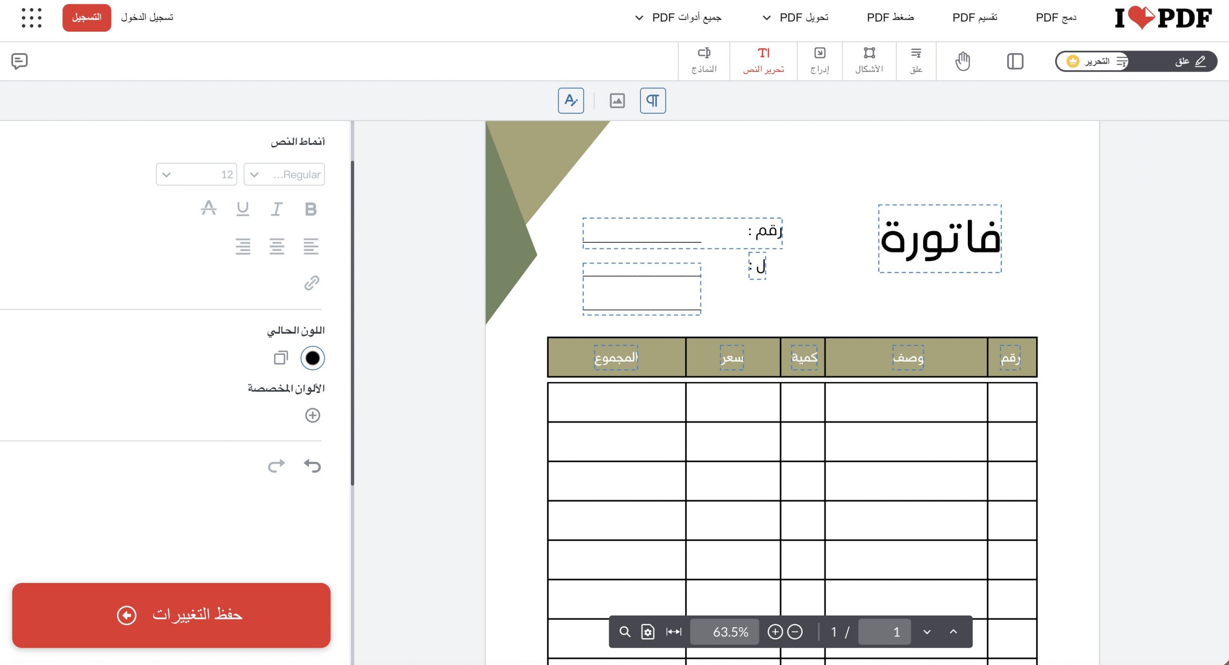Open the comments panel icon

coord(19,61)
